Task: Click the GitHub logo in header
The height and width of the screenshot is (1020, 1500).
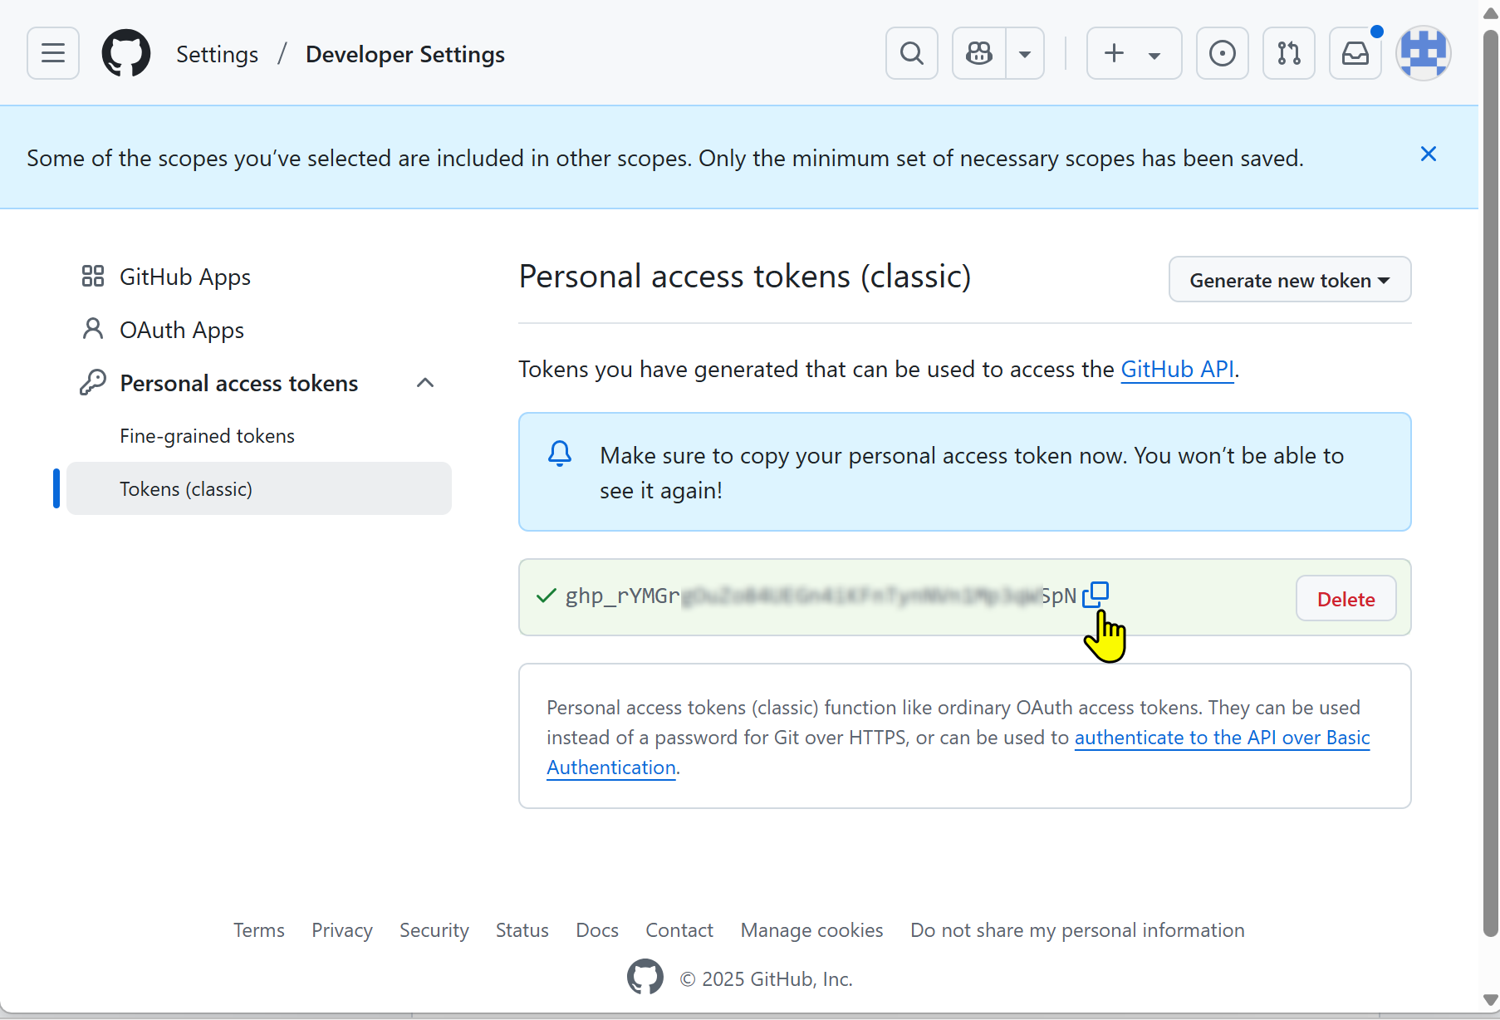Action: [126, 54]
